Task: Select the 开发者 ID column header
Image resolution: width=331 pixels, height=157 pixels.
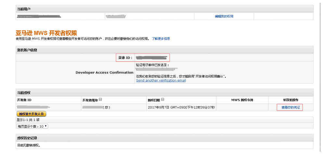Action: pos(24,100)
